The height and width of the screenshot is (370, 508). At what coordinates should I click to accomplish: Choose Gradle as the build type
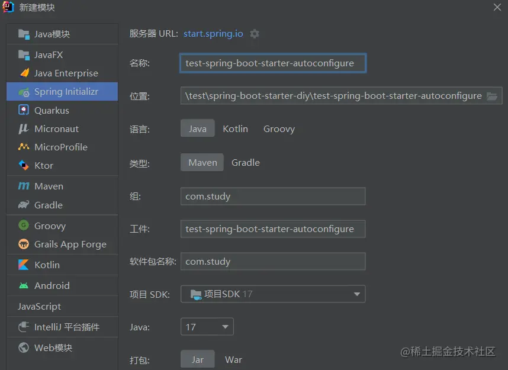[246, 162]
